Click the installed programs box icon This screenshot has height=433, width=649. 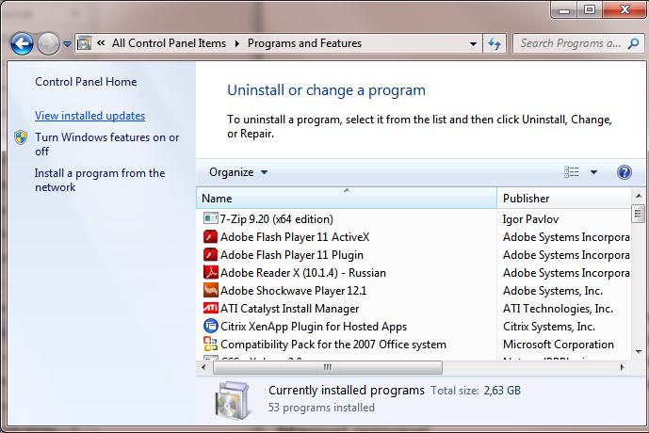pos(233,400)
